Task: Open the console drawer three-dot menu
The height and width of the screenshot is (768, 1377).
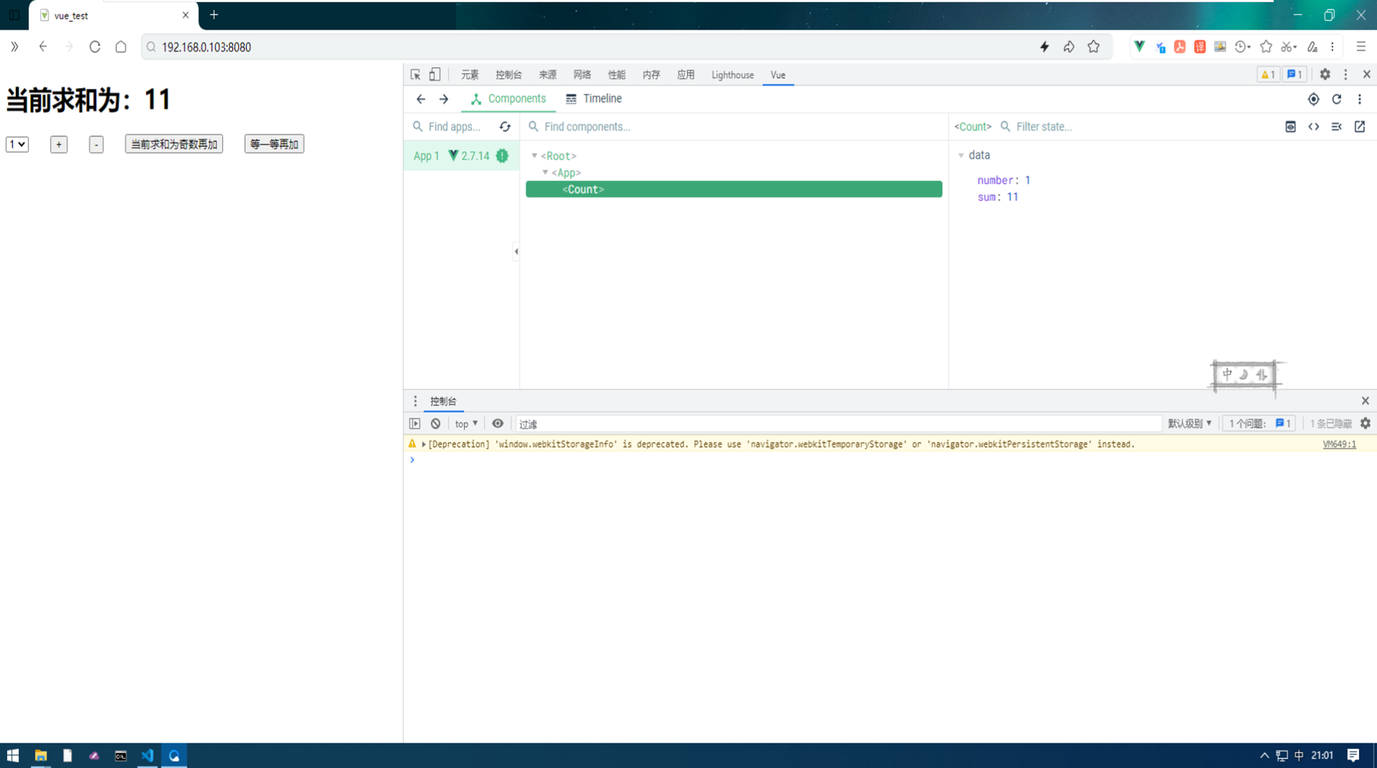Action: click(415, 401)
